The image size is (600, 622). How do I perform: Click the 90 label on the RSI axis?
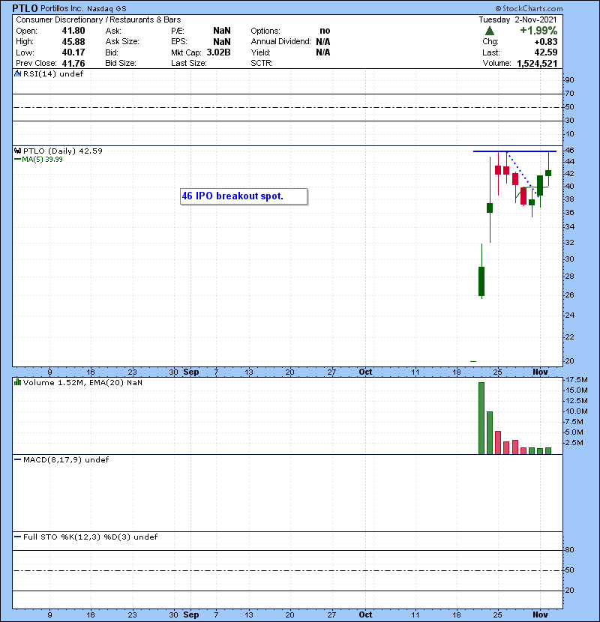point(569,80)
